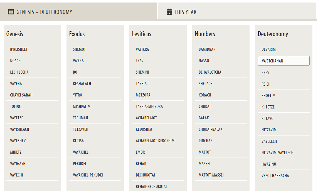Open the Beha'alotcha portion

[210, 72]
